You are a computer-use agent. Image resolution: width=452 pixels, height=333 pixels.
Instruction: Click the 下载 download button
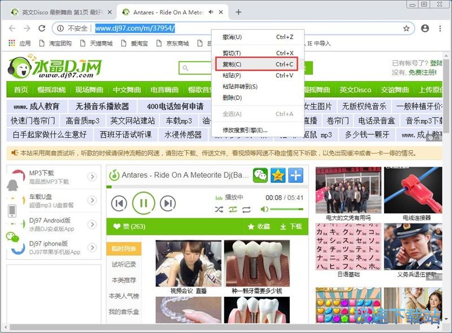pyautogui.click(x=291, y=226)
